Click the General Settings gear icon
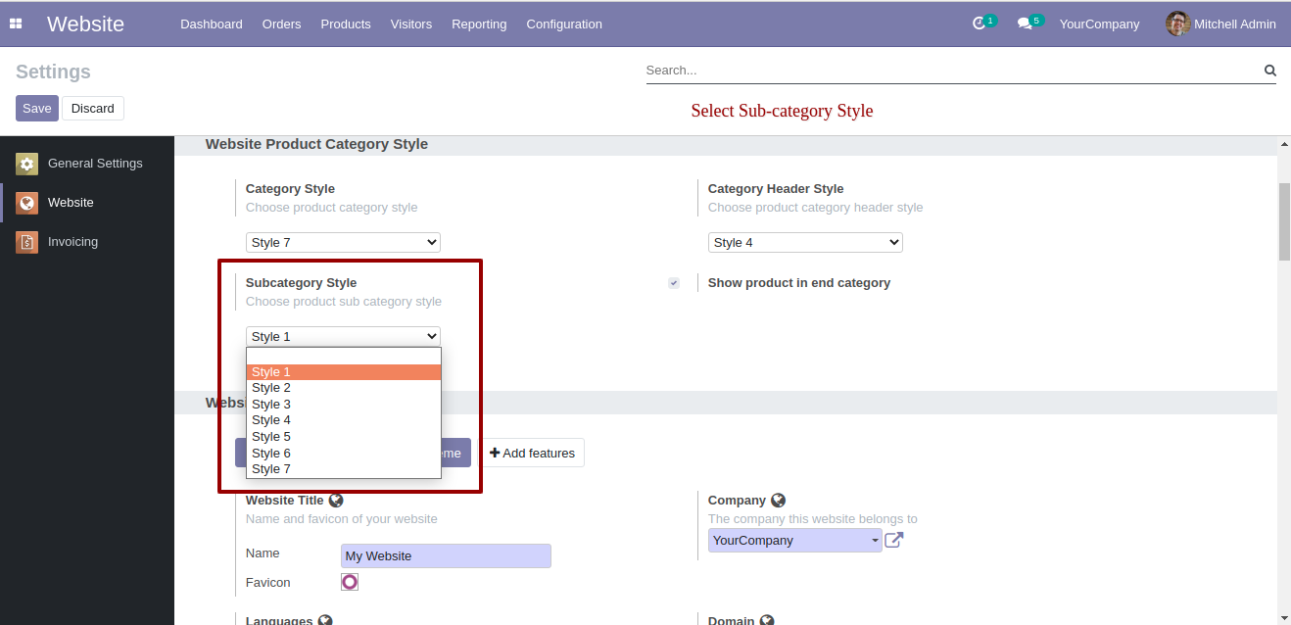This screenshot has height=625, width=1291. click(x=27, y=164)
